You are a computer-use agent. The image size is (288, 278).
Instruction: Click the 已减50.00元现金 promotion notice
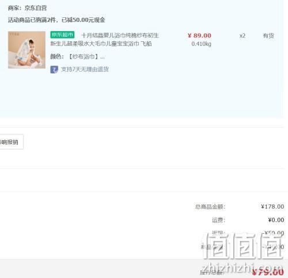84,20
